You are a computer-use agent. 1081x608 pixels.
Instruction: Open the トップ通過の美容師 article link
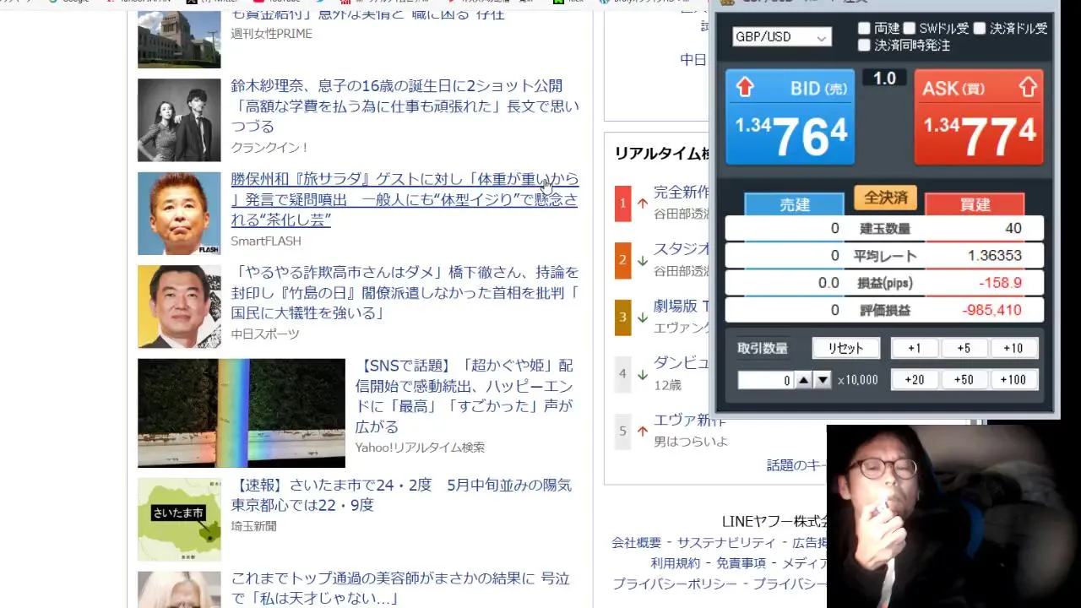click(401, 589)
